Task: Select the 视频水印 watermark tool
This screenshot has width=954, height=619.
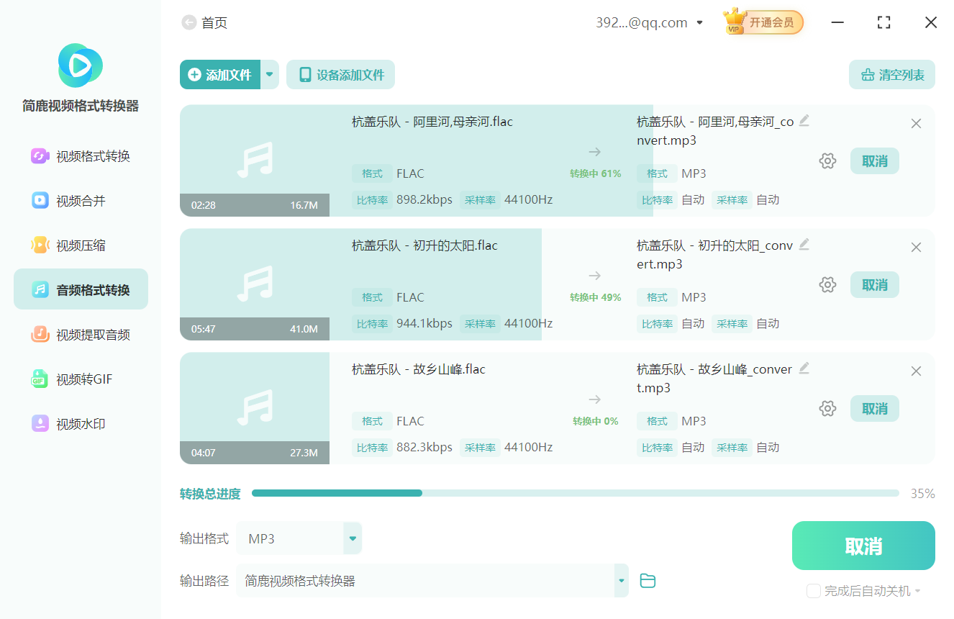Action: (80, 423)
